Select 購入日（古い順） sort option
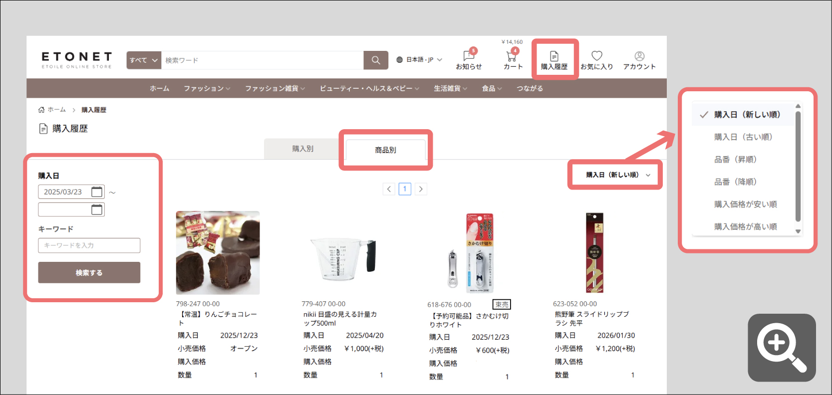The width and height of the screenshot is (832, 395). tap(744, 137)
